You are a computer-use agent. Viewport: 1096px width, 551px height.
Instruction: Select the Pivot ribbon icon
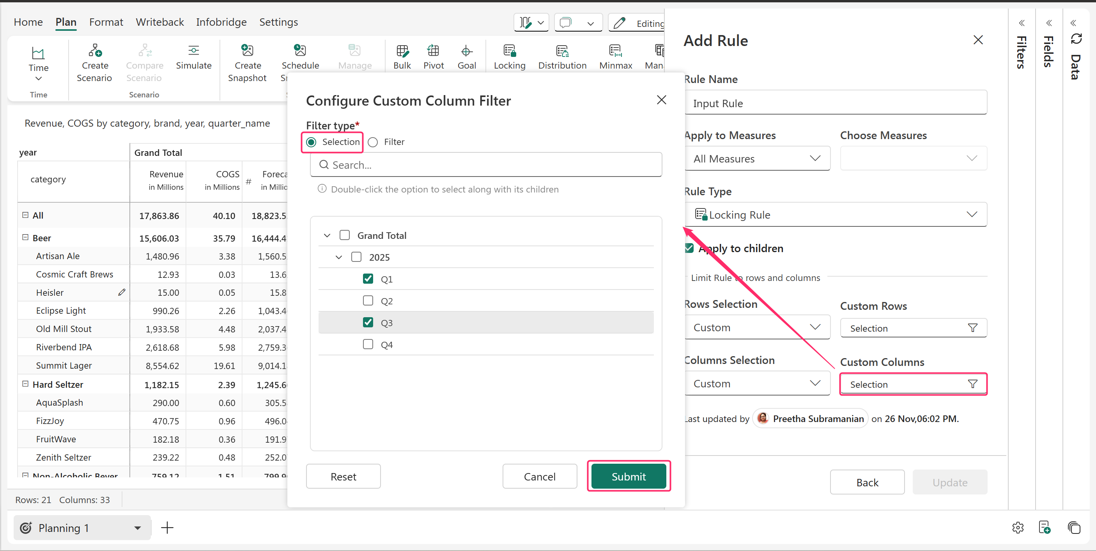[x=433, y=51]
